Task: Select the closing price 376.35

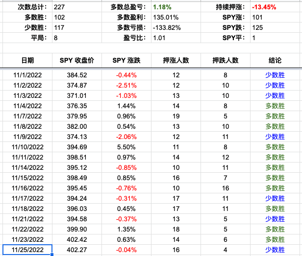Action: coord(77,106)
